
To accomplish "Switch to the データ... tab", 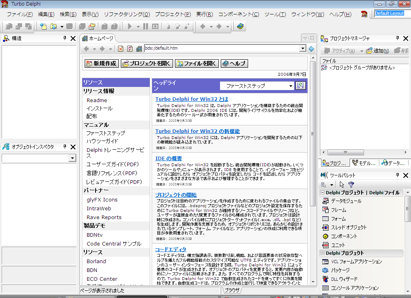I will pos(393,163).
